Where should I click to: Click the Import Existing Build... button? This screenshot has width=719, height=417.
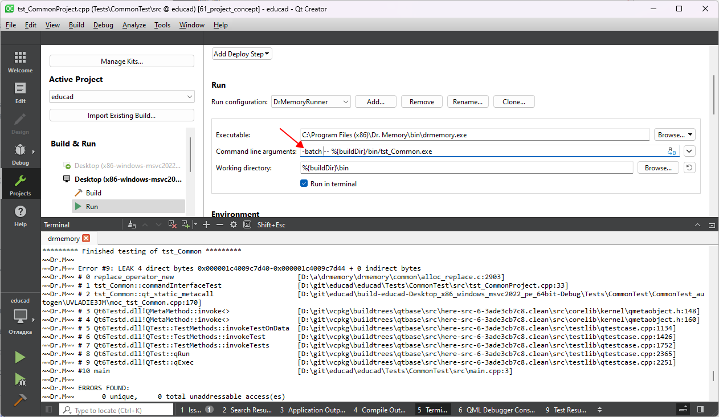coord(122,115)
